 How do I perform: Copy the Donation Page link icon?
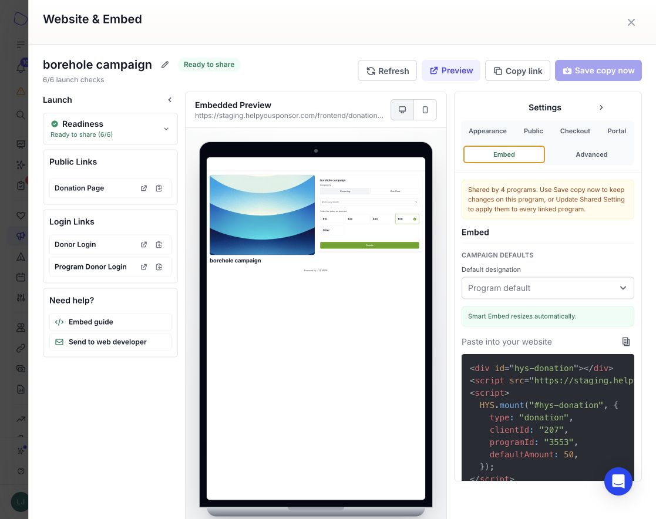159,188
